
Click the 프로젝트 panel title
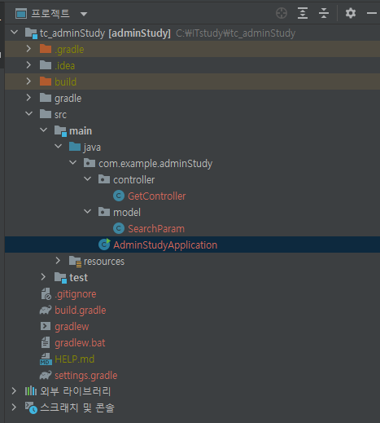50,13
